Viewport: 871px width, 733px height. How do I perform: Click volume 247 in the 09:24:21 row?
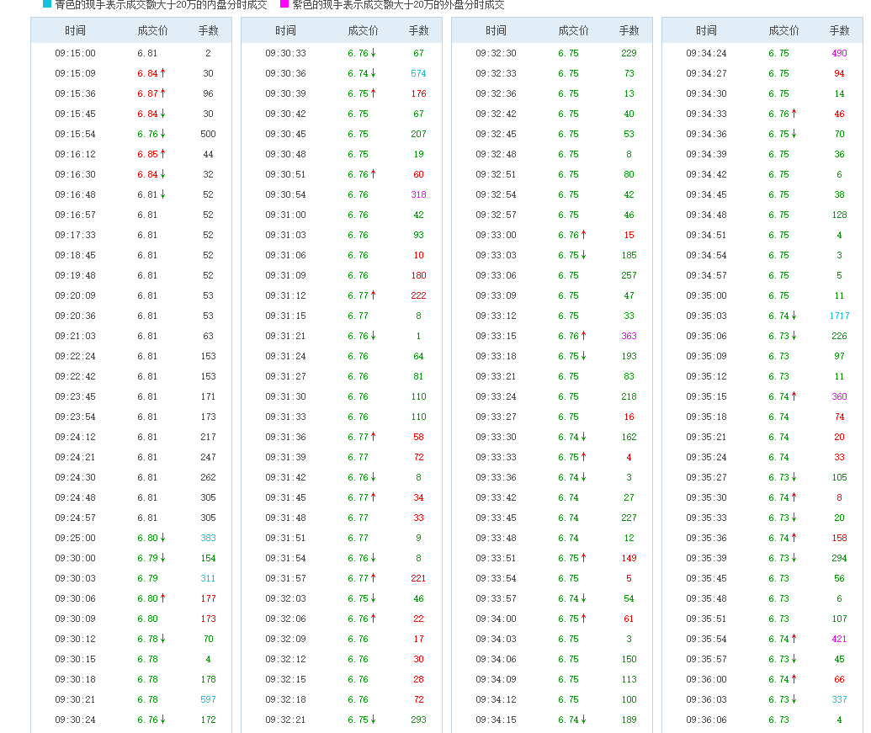tap(209, 457)
